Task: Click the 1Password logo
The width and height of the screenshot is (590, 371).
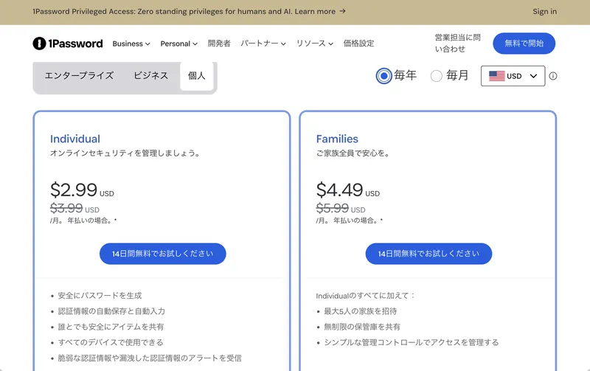Action: (68, 44)
